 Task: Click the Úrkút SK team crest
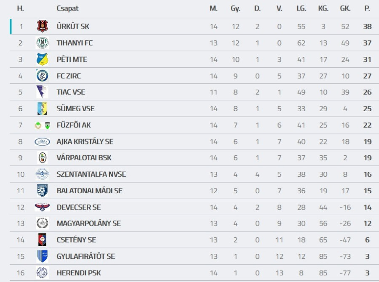[42, 27]
